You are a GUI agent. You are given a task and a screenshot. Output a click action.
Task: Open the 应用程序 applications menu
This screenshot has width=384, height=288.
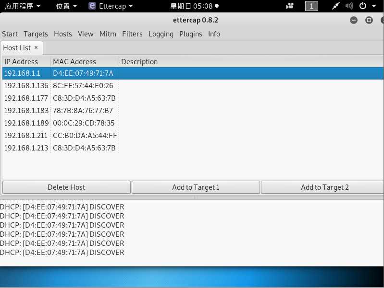click(x=23, y=6)
